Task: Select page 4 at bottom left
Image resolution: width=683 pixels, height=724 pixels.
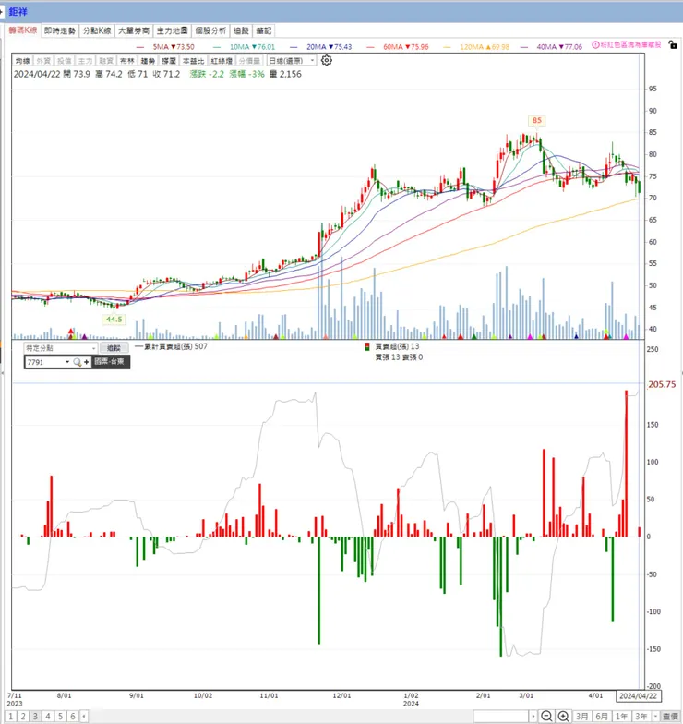Action: point(48,717)
